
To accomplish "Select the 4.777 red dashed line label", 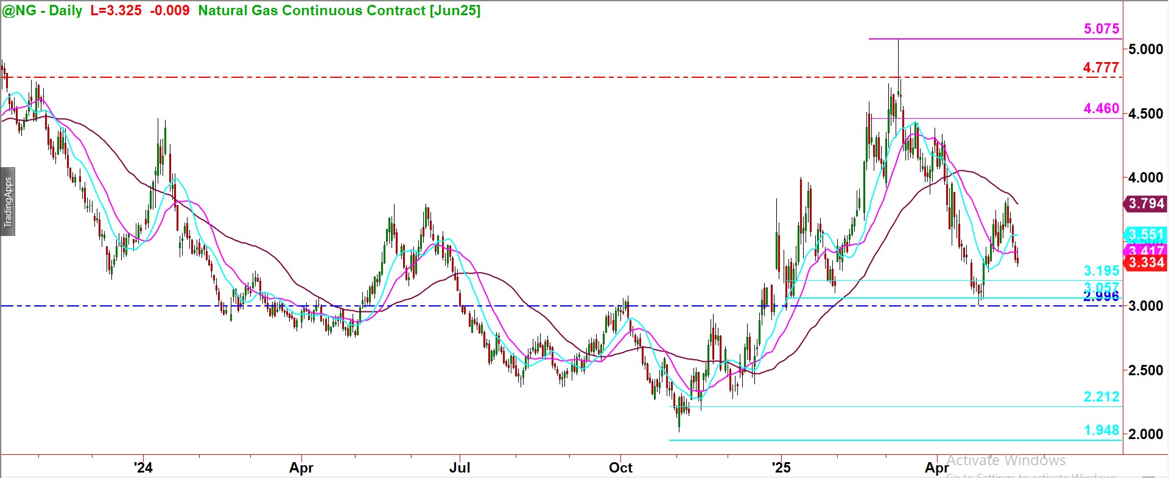I will click(x=1100, y=68).
